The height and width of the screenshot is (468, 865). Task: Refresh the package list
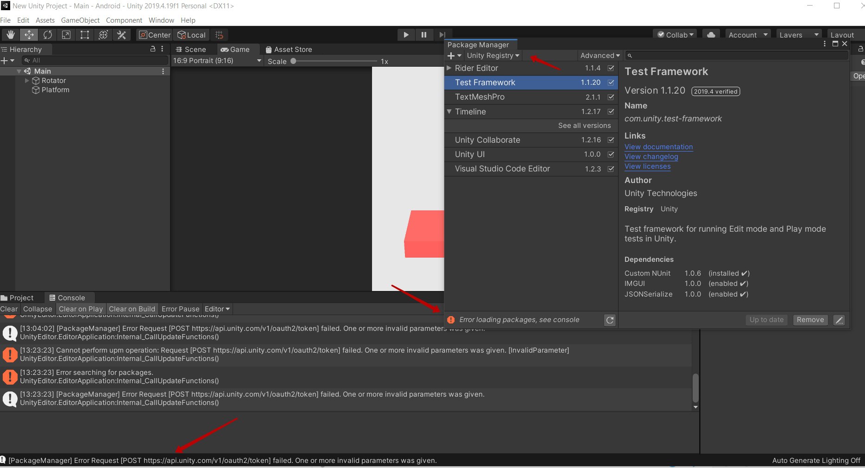click(610, 320)
